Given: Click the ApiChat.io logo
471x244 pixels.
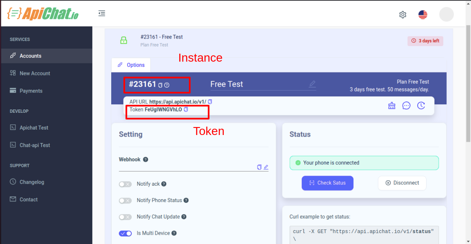Looking at the screenshot, I should pos(43,13).
